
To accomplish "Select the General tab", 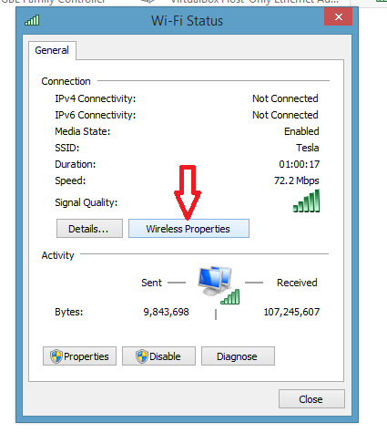I will [x=52, y=50].
